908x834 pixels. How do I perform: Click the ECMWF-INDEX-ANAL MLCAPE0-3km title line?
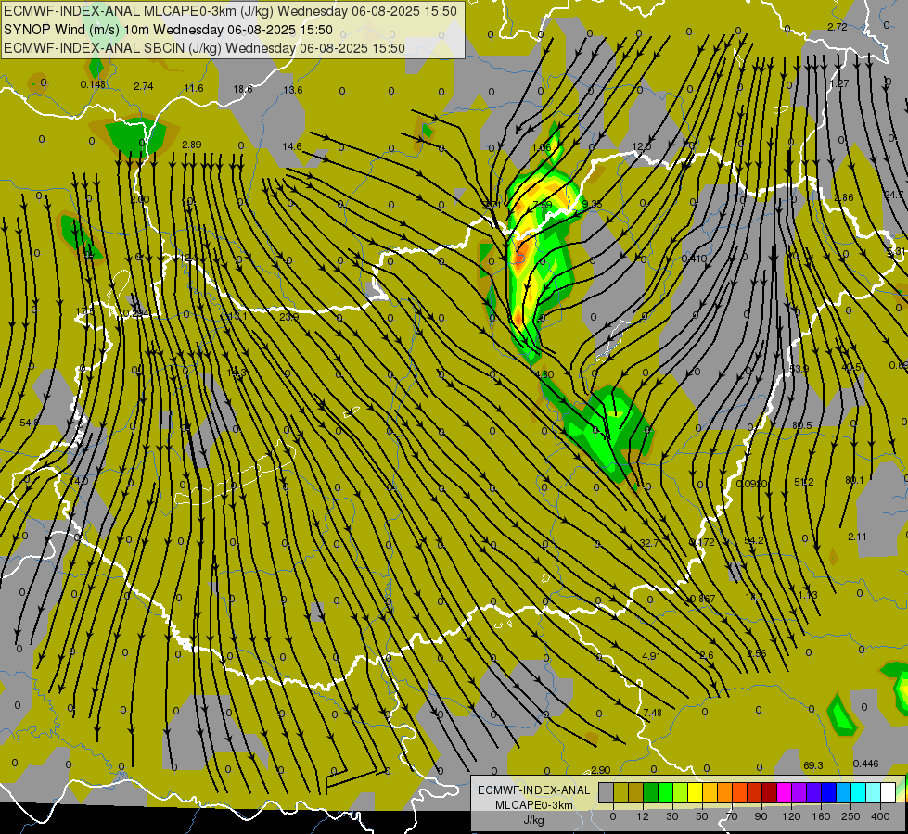(230, 11)
